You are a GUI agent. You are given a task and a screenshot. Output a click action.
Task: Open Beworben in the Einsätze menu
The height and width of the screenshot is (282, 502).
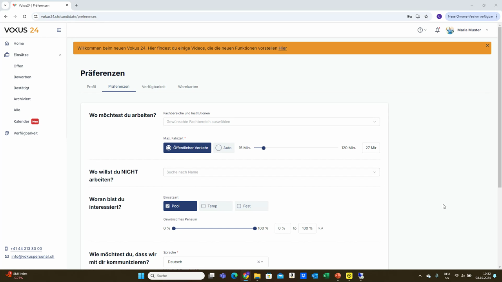22,77
